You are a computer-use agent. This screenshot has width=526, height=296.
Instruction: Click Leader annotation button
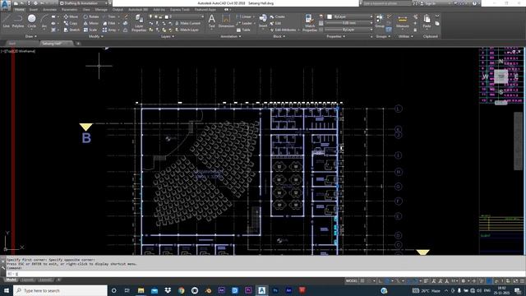click(x=244, y=23)
